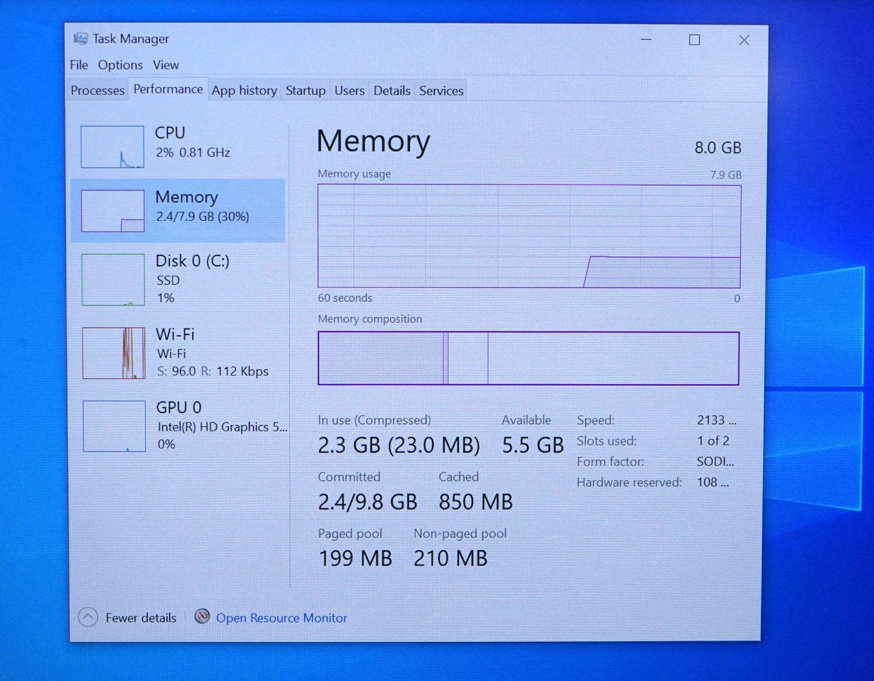Click the Non-paged pool 210 MB value
The width and height of the screenshot is (874, 681).
click(x=450, y=558)
